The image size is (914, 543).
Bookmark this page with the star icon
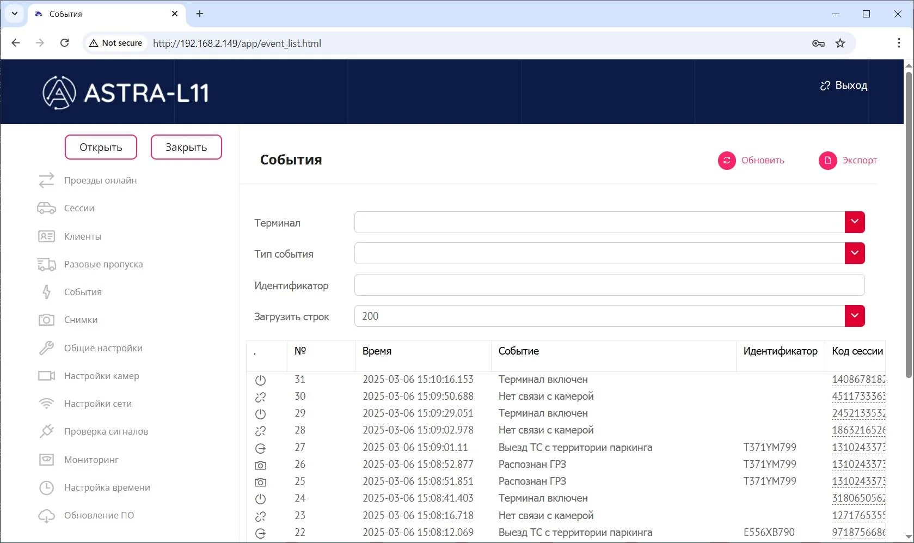coord(841,43)
